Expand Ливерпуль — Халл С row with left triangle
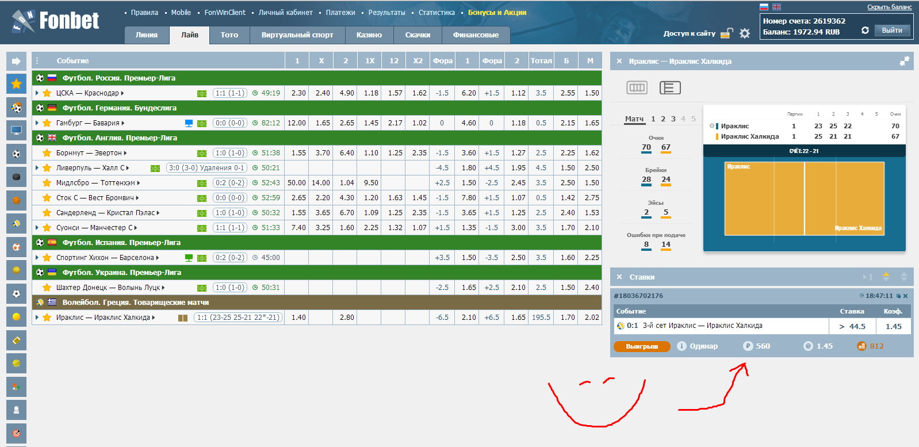This screenshot has width=919, height=447. (x=37, y=168)
